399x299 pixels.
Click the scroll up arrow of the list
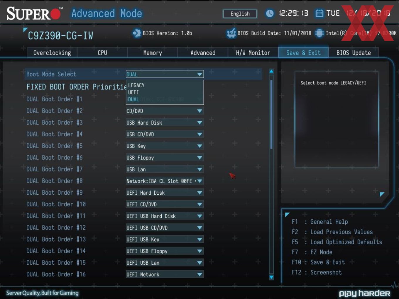271,71
